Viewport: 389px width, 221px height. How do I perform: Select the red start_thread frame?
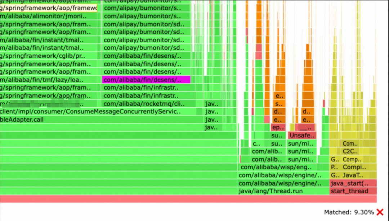coord(353,191)
